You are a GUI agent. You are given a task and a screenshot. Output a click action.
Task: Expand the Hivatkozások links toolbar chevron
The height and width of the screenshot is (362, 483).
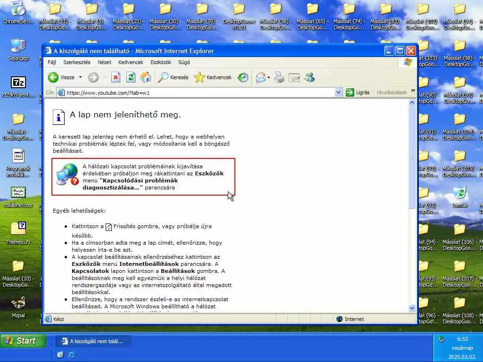[x=413, y=90]
